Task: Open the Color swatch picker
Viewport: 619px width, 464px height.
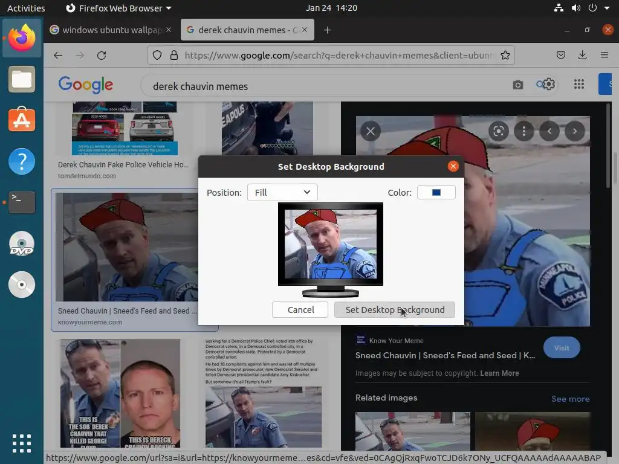Action: 436,193
